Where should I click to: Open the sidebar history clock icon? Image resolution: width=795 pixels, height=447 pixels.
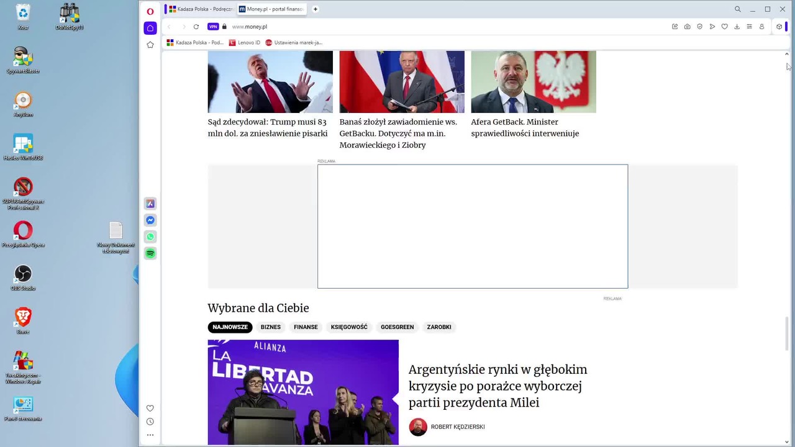pyautogui.click(x=150, y=422)
